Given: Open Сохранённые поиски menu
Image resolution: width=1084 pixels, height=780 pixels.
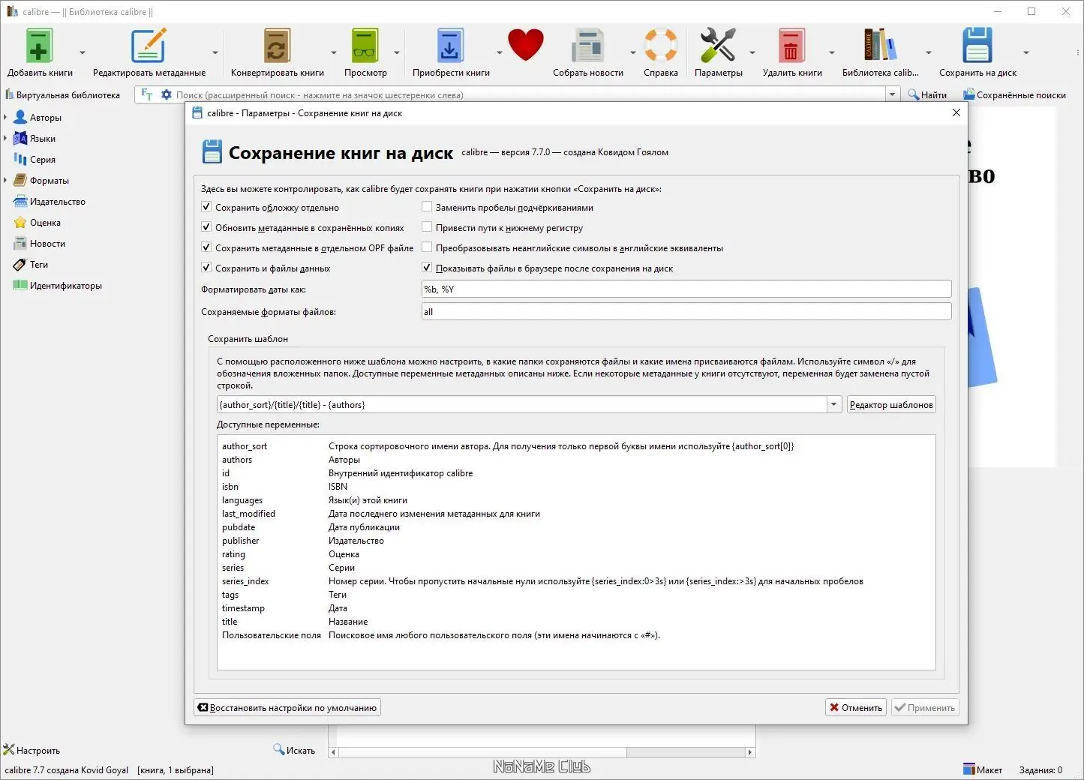Looking at the screenshot, I should click(1014, 94).
